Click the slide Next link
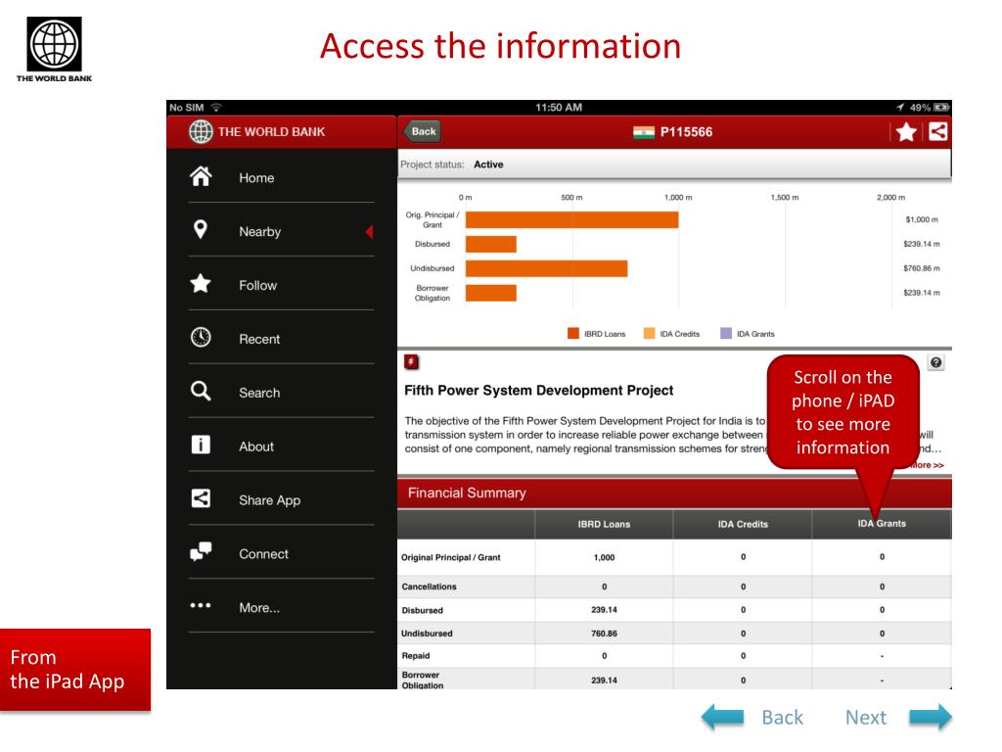 click(866, 718)
